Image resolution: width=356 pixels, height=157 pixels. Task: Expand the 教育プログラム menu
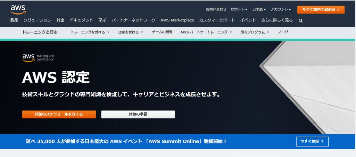pos(255,32)
